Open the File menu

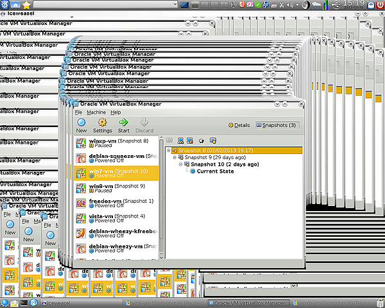pyautogui.click(x=77, y=112)
